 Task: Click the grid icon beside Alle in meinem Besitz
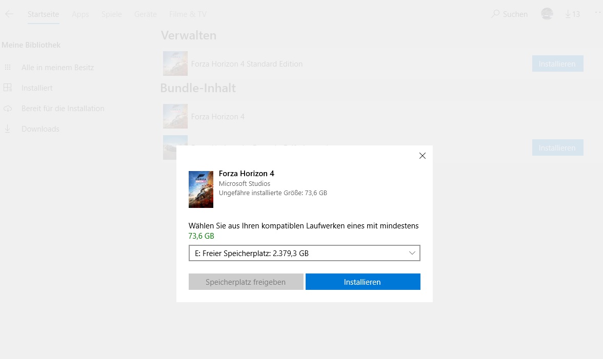point(8,67)
